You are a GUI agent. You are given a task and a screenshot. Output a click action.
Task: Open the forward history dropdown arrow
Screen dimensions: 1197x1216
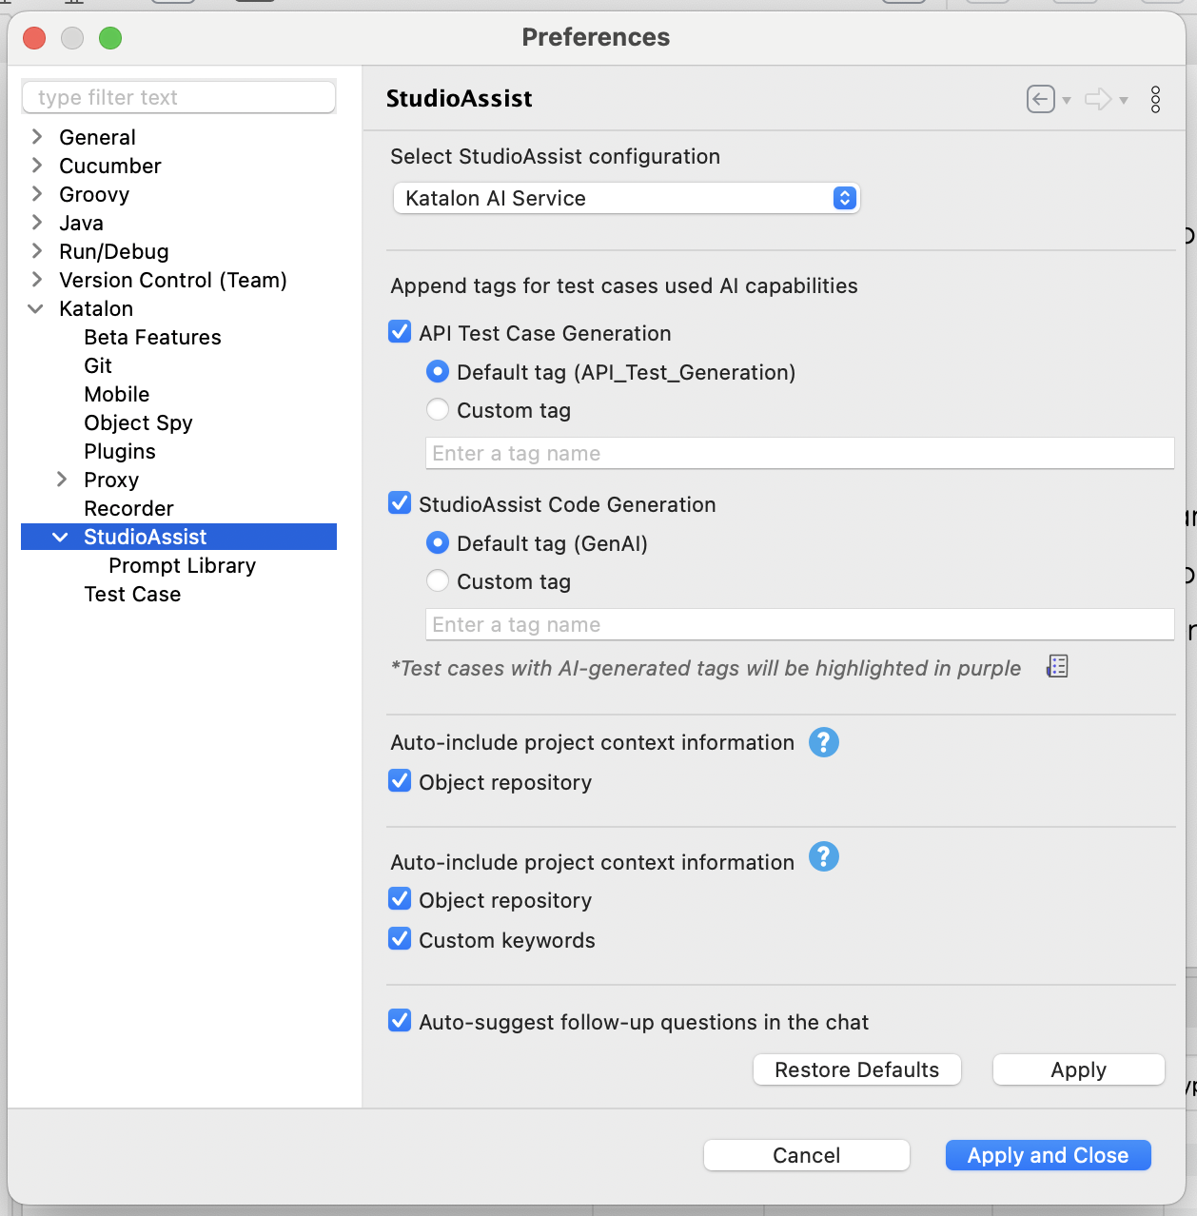pyautogui.click(x=1124, y=100)
